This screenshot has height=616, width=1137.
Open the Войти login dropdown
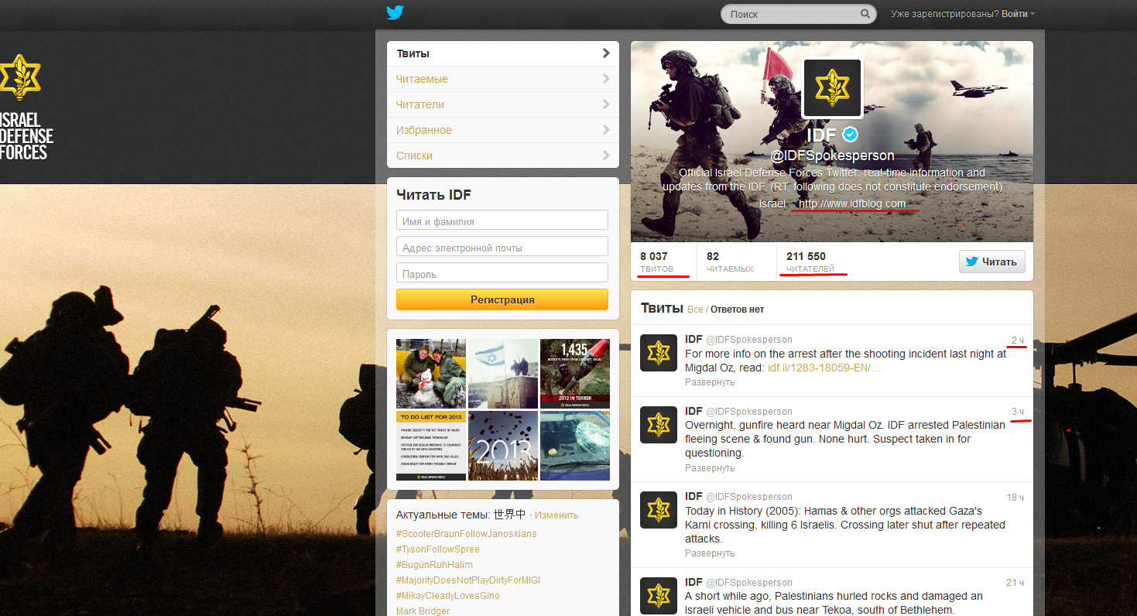[1018, 14]
